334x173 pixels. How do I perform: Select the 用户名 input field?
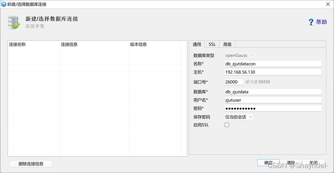coord(273,100)
